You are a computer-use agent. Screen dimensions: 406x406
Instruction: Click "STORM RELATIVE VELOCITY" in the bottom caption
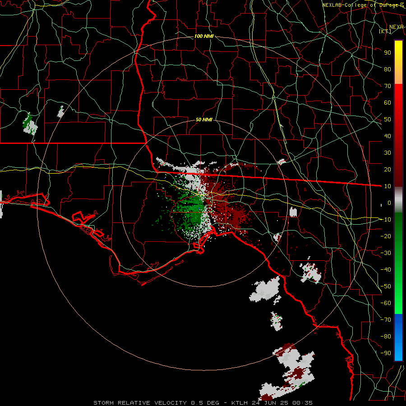pyautogui.click(x=141, y=403)
